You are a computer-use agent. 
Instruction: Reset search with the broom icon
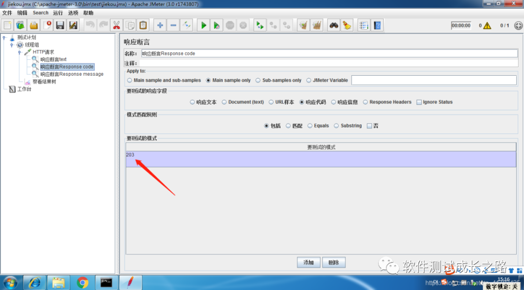pyautogui.click(x=347, y=25)
